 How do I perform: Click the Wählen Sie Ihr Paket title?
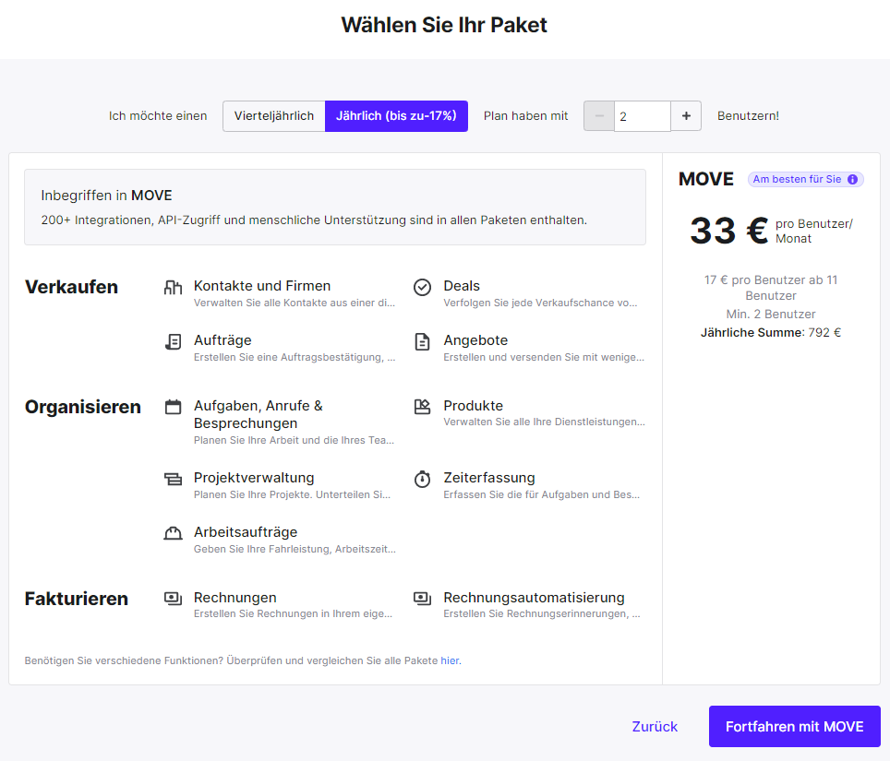444,25
